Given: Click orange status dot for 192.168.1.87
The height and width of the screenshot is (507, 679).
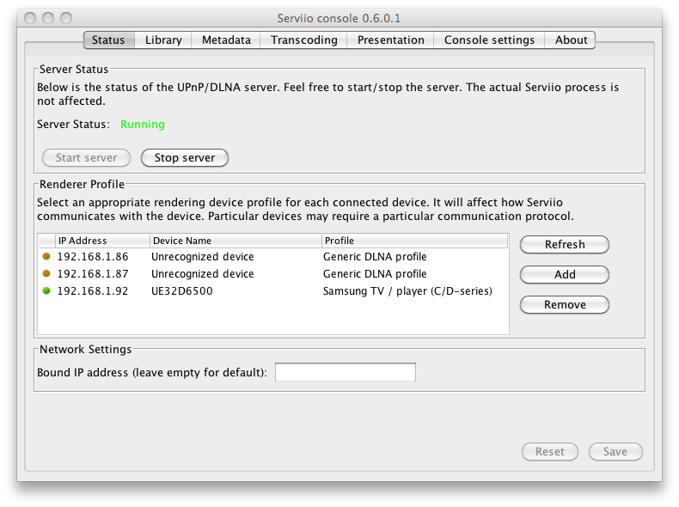Looking at the screenshot, I should click(x=46, y=274).
